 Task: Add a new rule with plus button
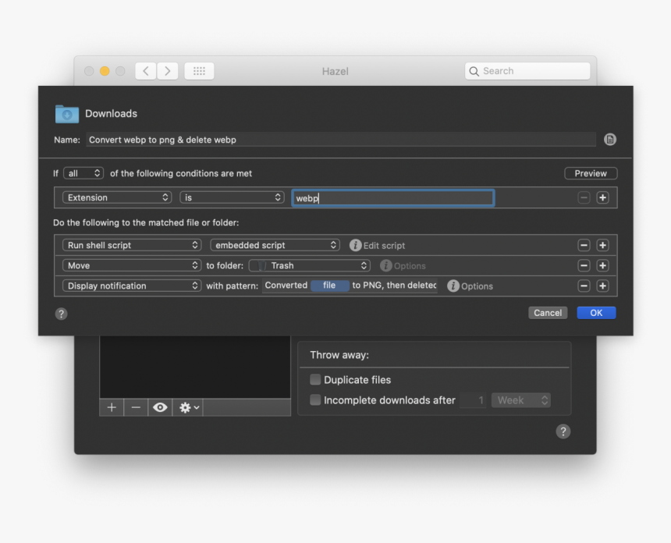click(112, 407)
